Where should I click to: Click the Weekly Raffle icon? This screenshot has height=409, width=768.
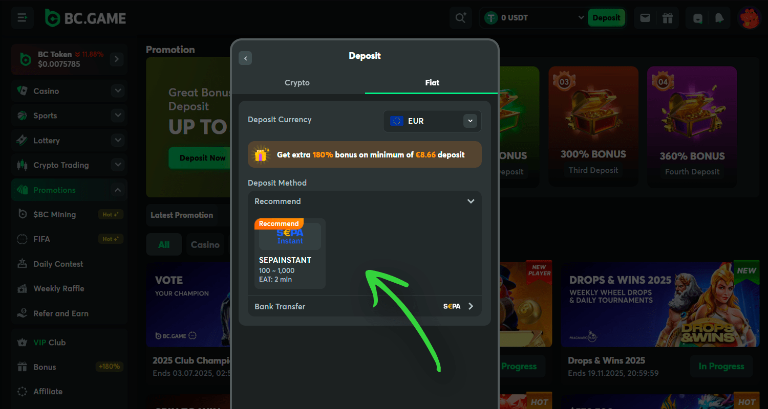pyautogui.click(x=22, y=289)
